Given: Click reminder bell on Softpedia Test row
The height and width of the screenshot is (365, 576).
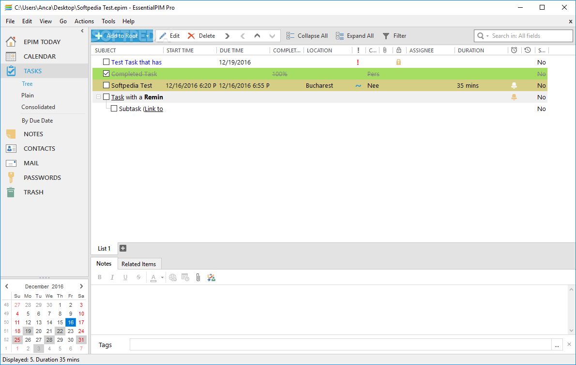Looking at the screenshot, I should click(x=514, y=85).
